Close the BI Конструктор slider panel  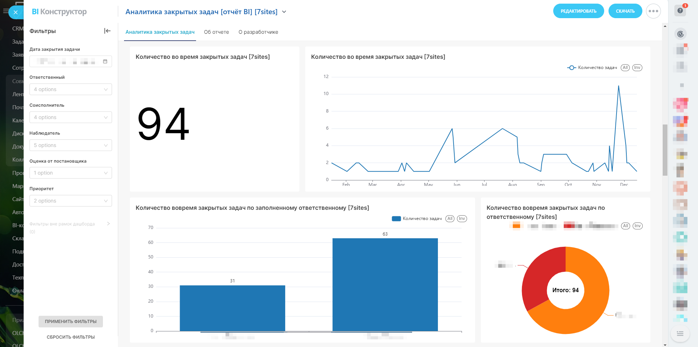point(15,12)
